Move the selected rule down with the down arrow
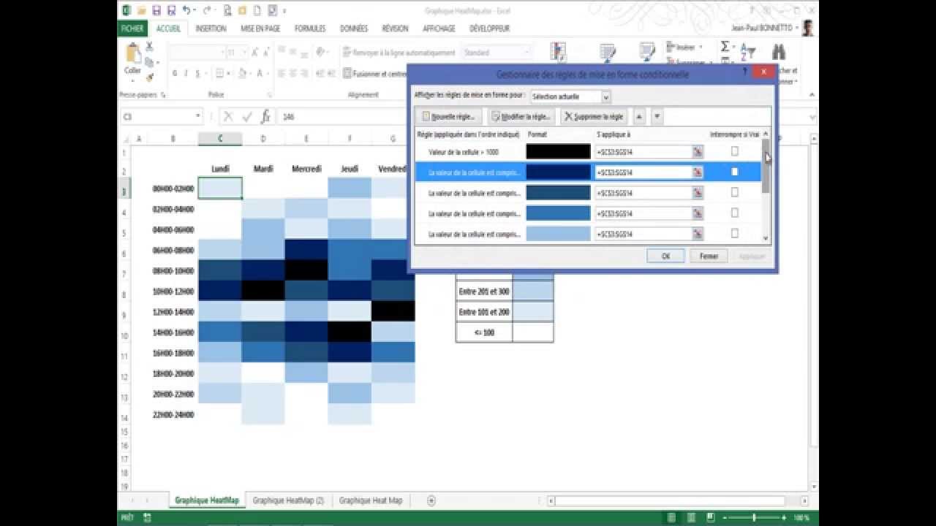Image resolution: width=936 pixels, height=526 pixels. pyautogui.click(x=657, y=116)
